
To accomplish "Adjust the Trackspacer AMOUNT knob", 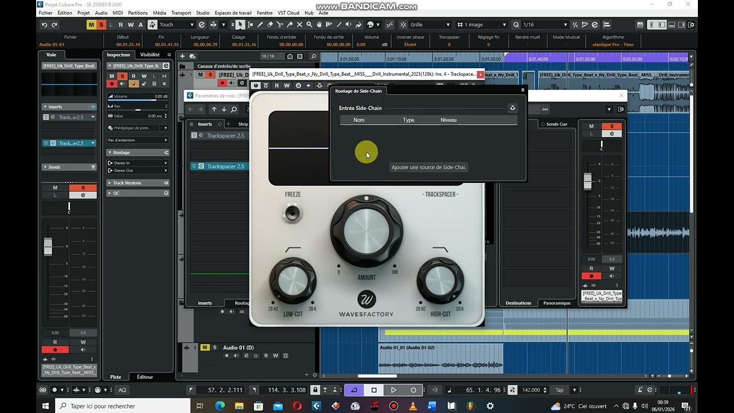I will [366, 231].
